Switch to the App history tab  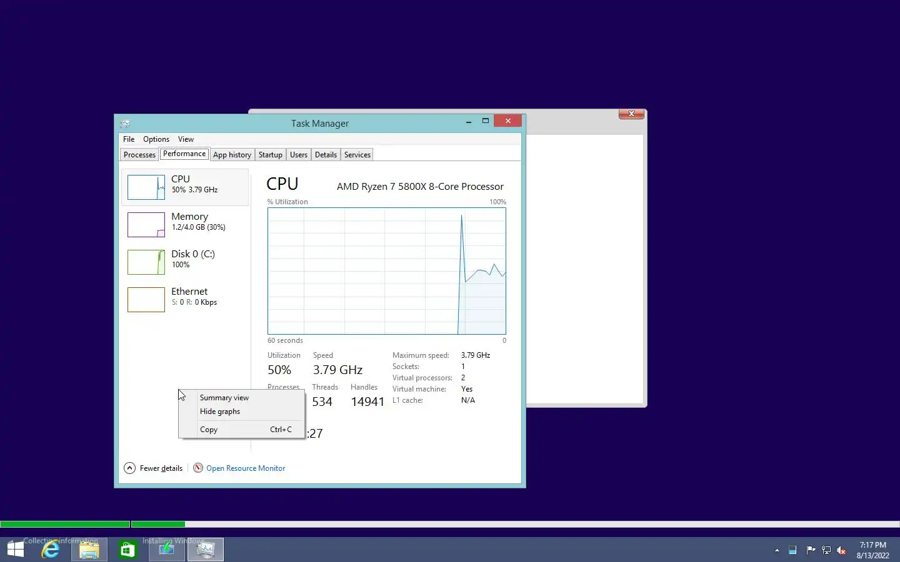[x=232, y=155]
